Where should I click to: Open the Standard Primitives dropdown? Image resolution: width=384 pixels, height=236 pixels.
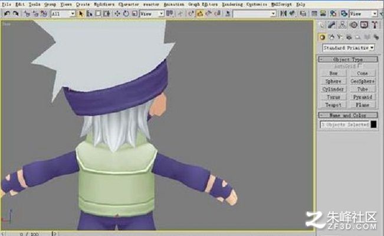(348, 48)
